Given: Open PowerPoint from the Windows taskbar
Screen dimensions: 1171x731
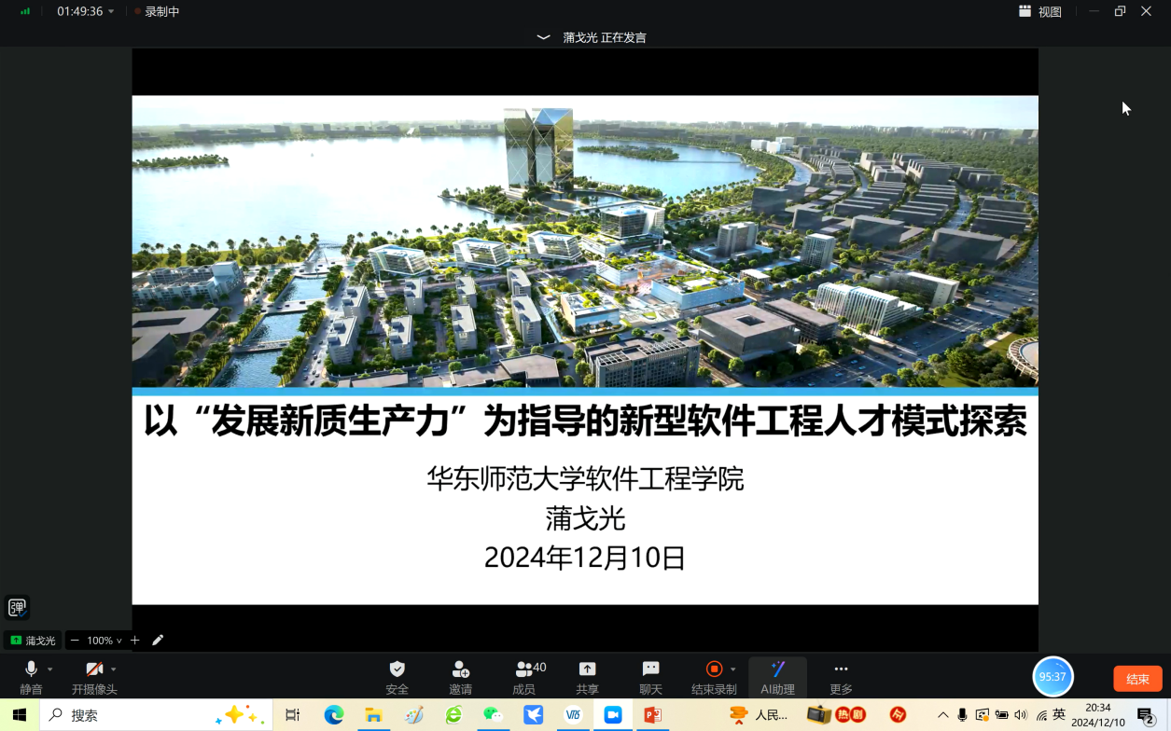Looking at the screenshot, I should point(652,715).
